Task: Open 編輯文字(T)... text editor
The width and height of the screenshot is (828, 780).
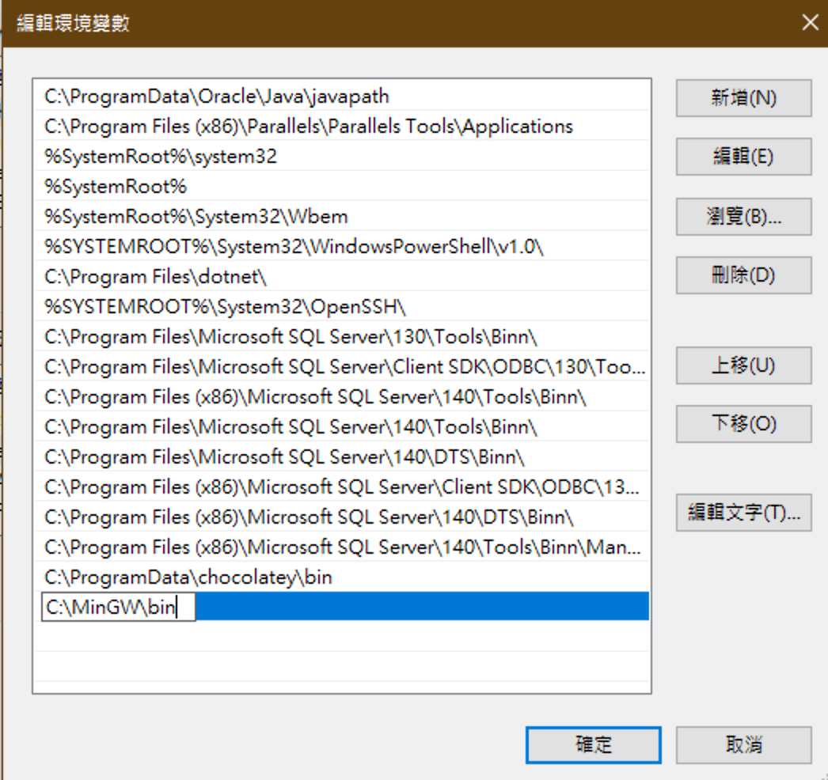Action: pyautogui.click(x=743, y=513)
